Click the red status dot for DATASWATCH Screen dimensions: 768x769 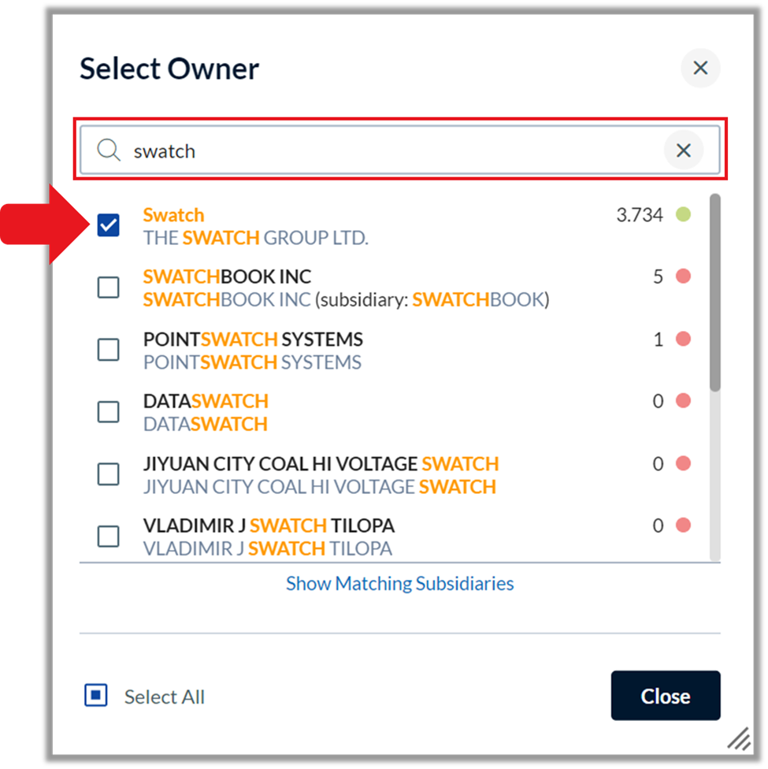click(683, 401)
